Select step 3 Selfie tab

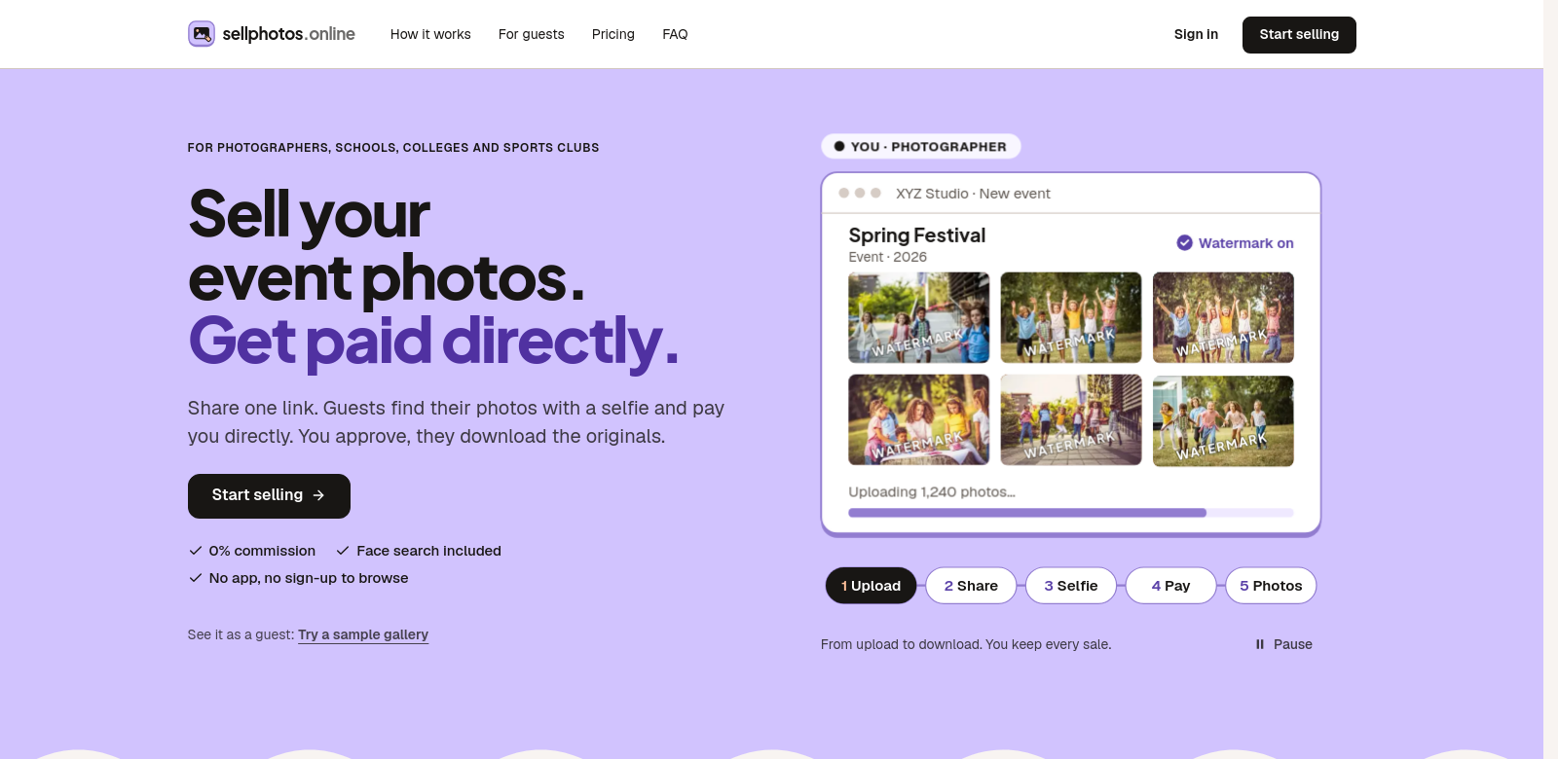tap(1071, 586)
